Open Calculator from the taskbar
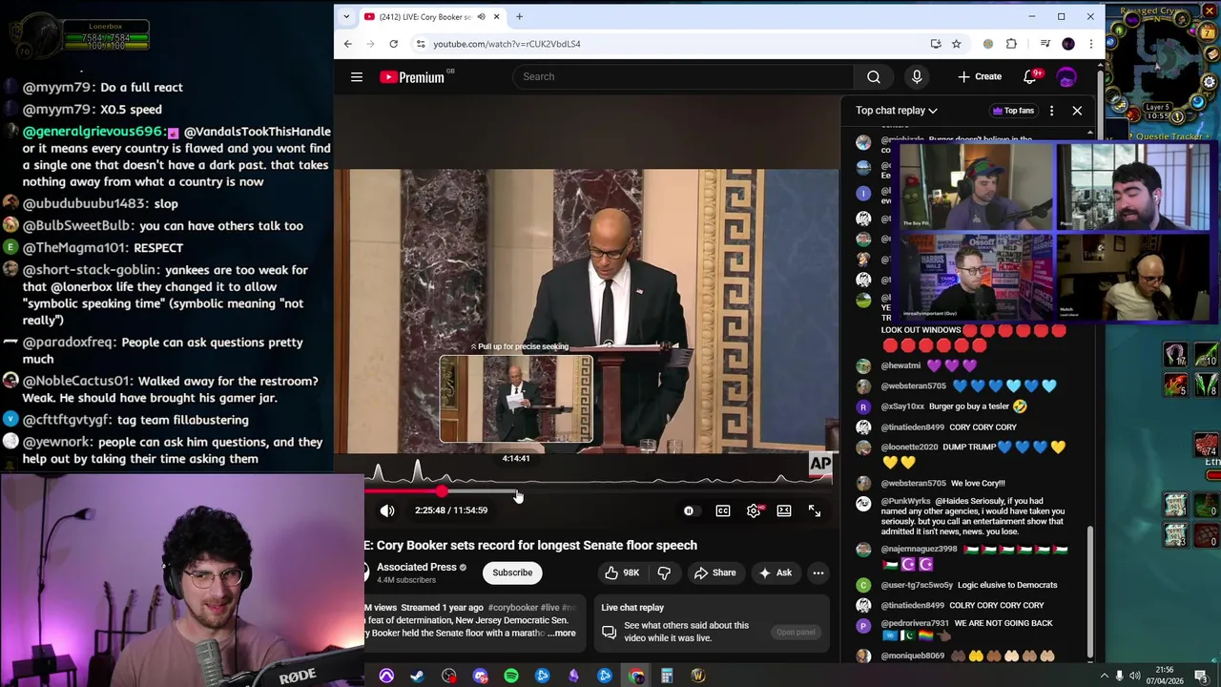Screen dimensions: 1221x687 coord(667,677)
